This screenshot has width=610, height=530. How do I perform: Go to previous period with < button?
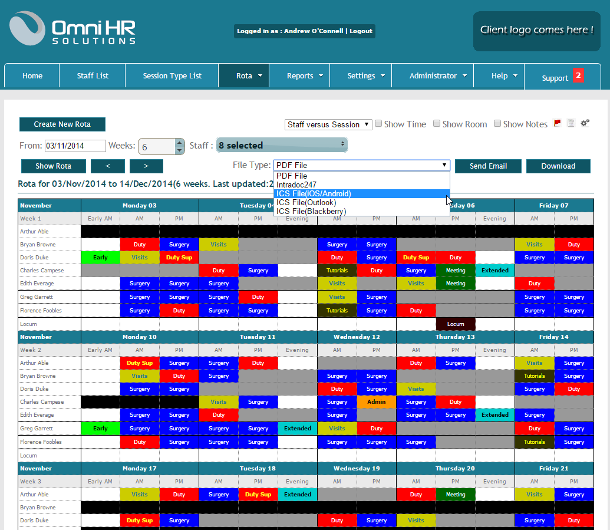click(x=108, y=166)
